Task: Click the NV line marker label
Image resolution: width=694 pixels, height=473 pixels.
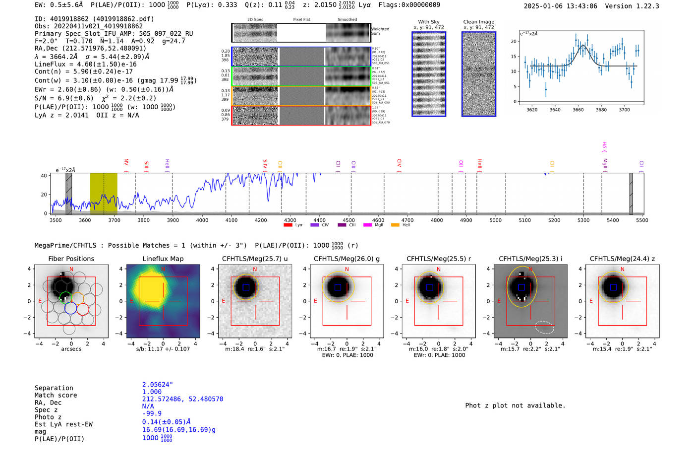Action: pos(126,163)
